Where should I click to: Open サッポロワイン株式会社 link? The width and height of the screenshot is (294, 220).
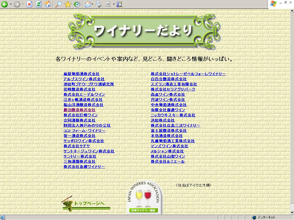pos(84,141)
